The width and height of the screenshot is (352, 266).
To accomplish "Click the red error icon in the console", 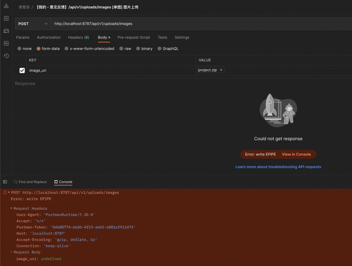I will click(5, 192).
